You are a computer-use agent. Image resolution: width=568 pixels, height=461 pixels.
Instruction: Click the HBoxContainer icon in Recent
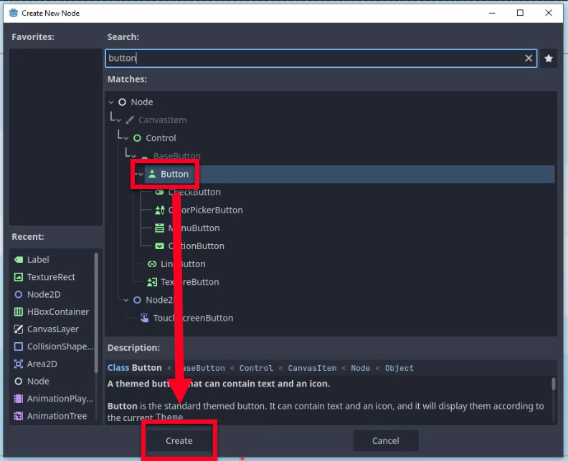pos(19,311)
